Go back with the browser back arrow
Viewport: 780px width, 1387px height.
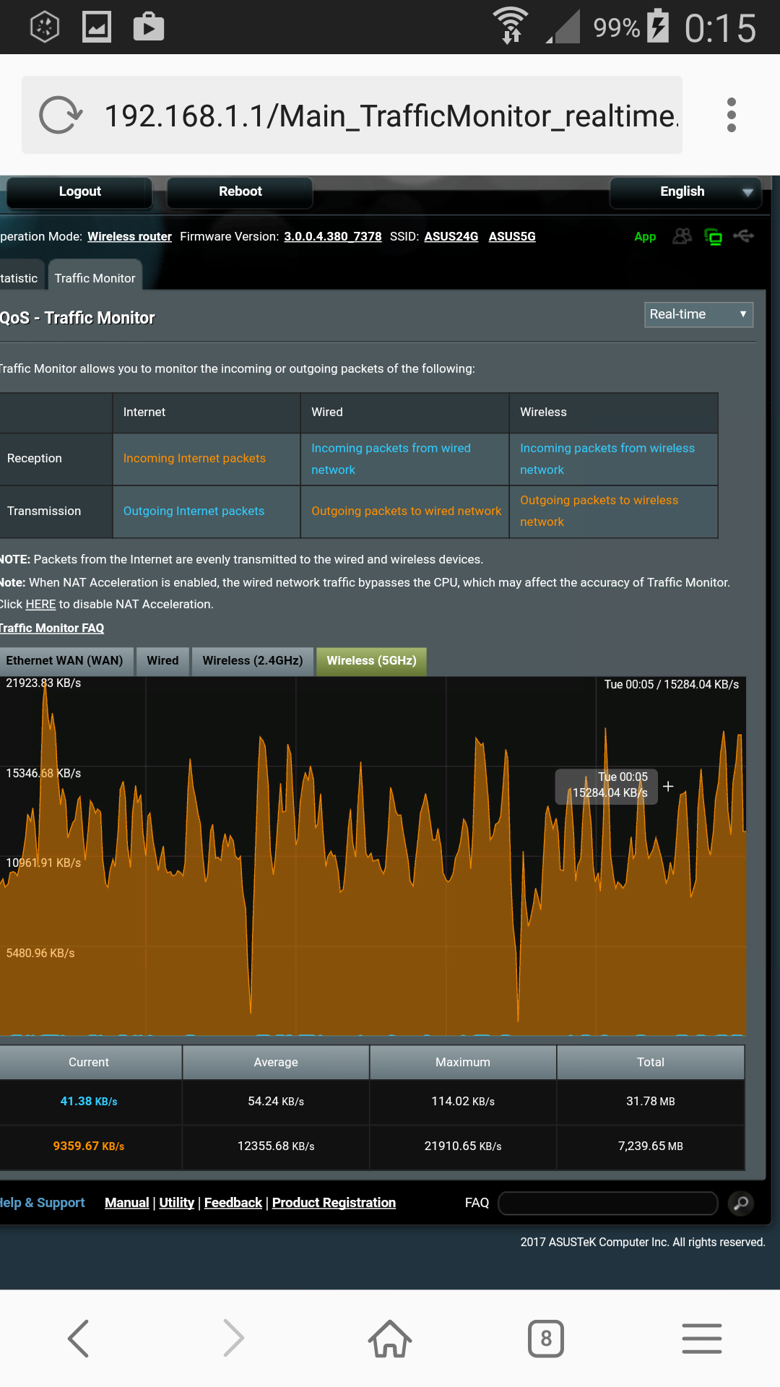pos(79,1339)
